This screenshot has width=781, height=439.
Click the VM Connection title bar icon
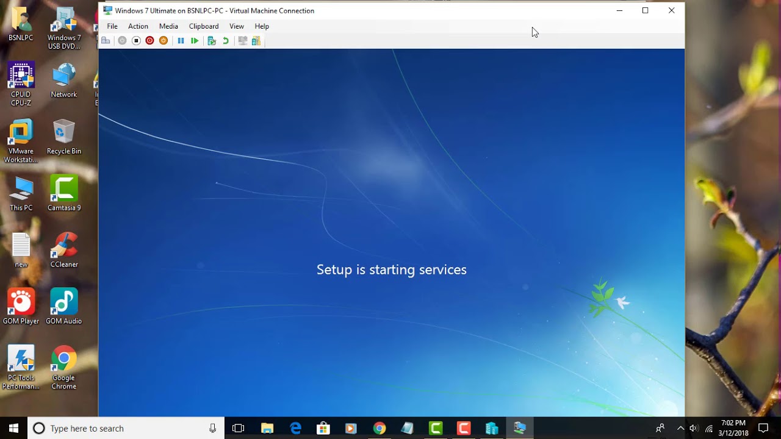pos(108,10)
